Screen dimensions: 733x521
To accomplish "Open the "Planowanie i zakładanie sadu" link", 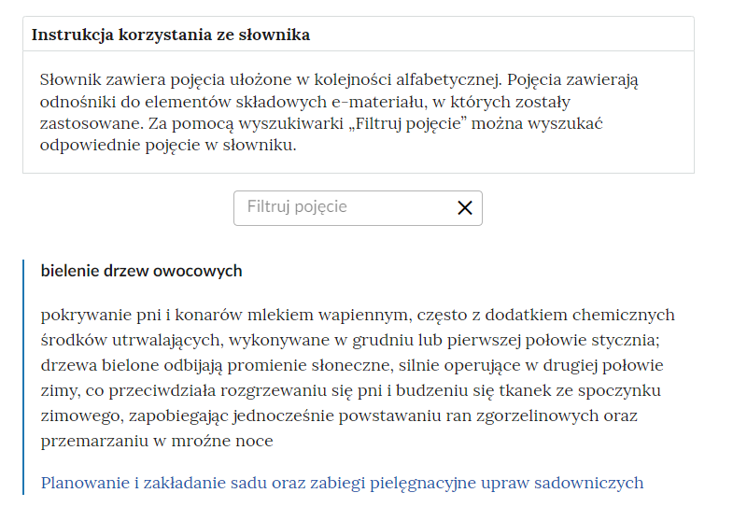I will tap(342, 483).
